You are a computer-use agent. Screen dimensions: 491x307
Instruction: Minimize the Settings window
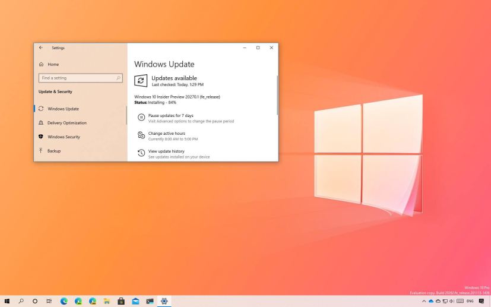[245, 48]
